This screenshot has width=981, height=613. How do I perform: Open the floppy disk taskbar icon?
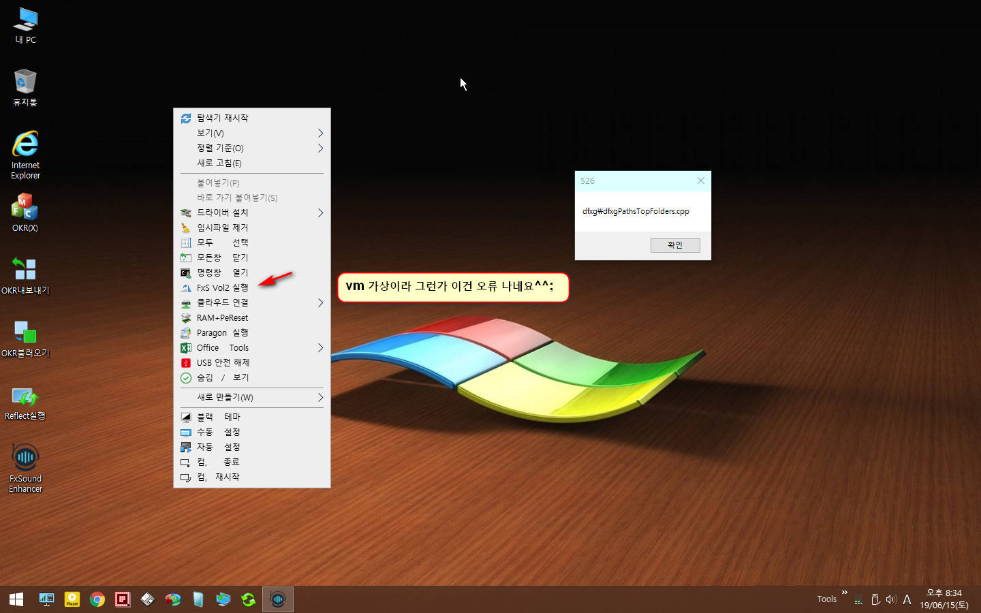click(x=148, y=599)
